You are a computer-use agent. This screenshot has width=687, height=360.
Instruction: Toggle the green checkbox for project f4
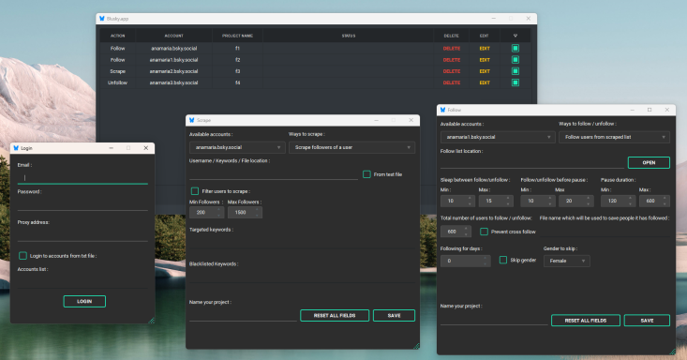tap(515, 82)
